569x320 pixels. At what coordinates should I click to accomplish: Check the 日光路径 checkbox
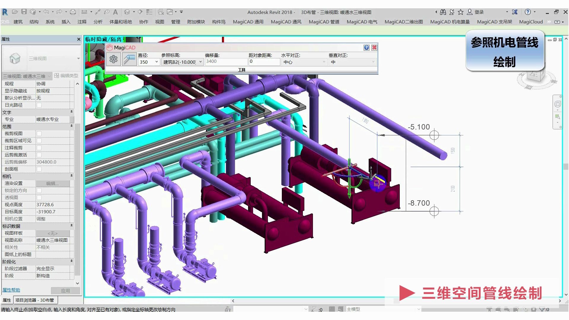pyautogui.click(x=39, y=105)
